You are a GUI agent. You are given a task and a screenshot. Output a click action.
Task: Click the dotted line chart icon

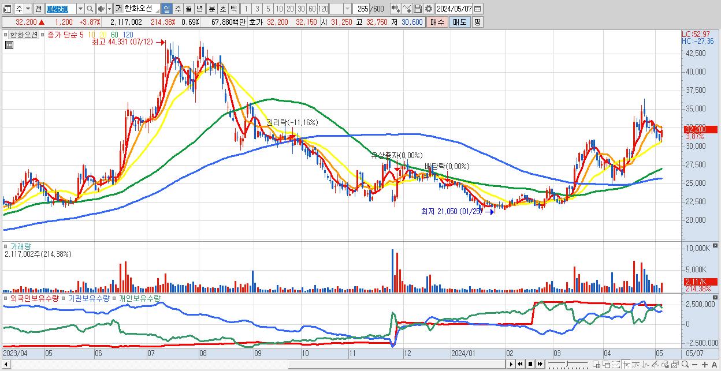[616, 365]
